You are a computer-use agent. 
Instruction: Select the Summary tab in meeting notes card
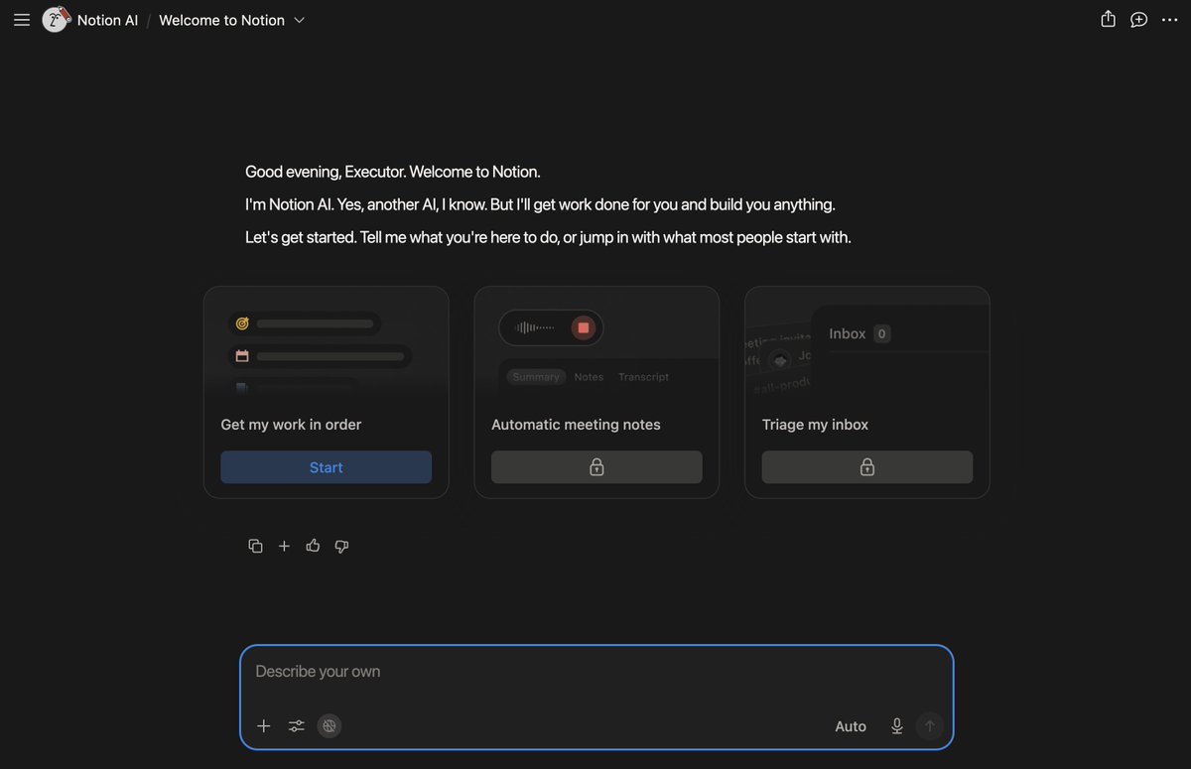tap(536, 377)
